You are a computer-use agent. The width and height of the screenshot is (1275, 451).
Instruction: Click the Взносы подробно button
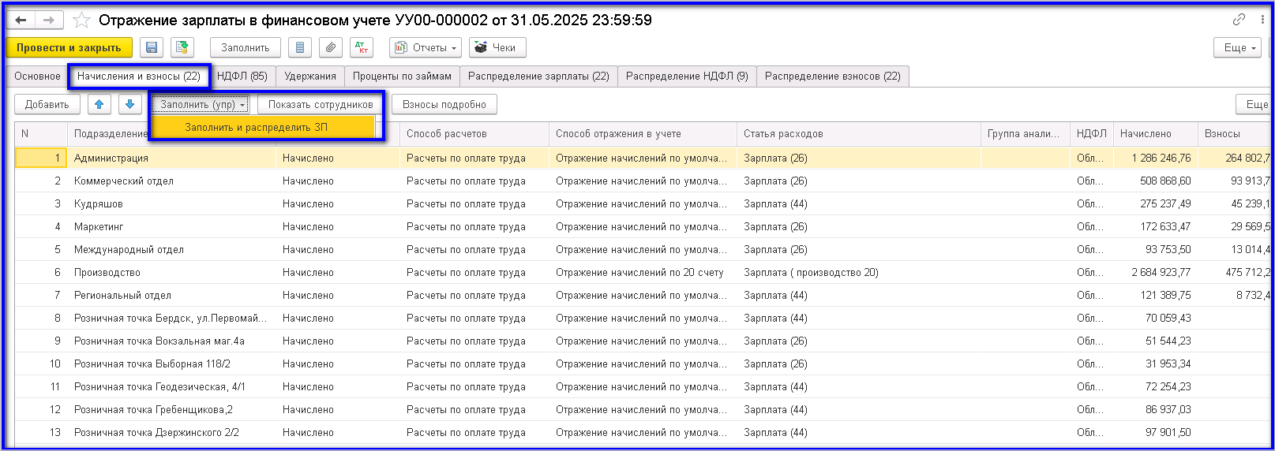(444, 104)
